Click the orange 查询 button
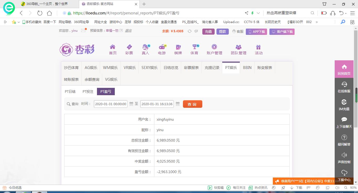Screen dimensions: 358x193 (192, 104)
